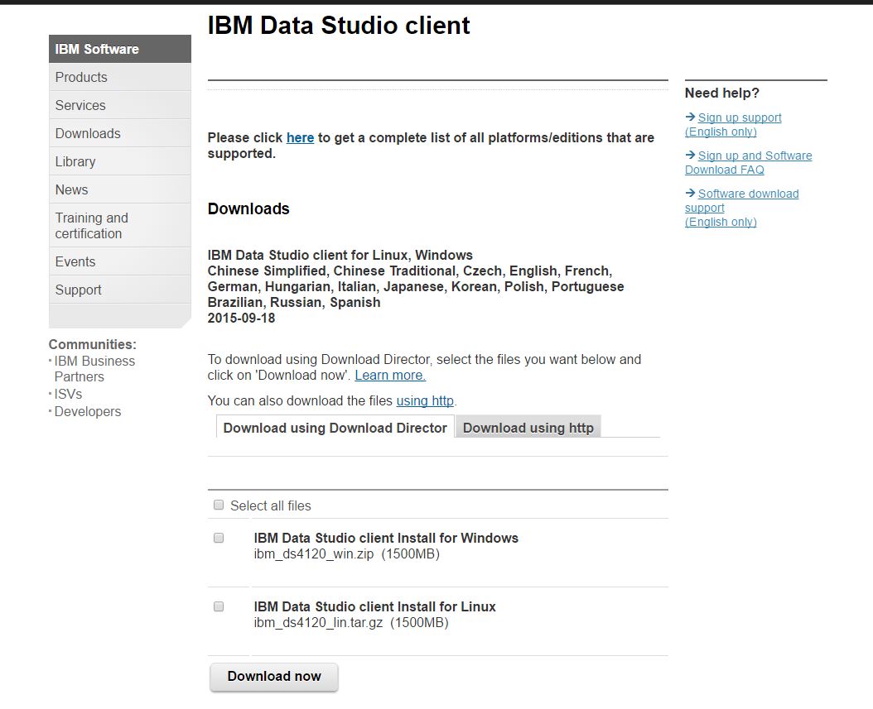
Task: Select Products from the sidebar
Action: click(81, 77)
